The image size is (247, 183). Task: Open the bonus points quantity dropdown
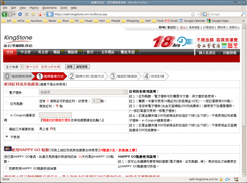(96, 101)
